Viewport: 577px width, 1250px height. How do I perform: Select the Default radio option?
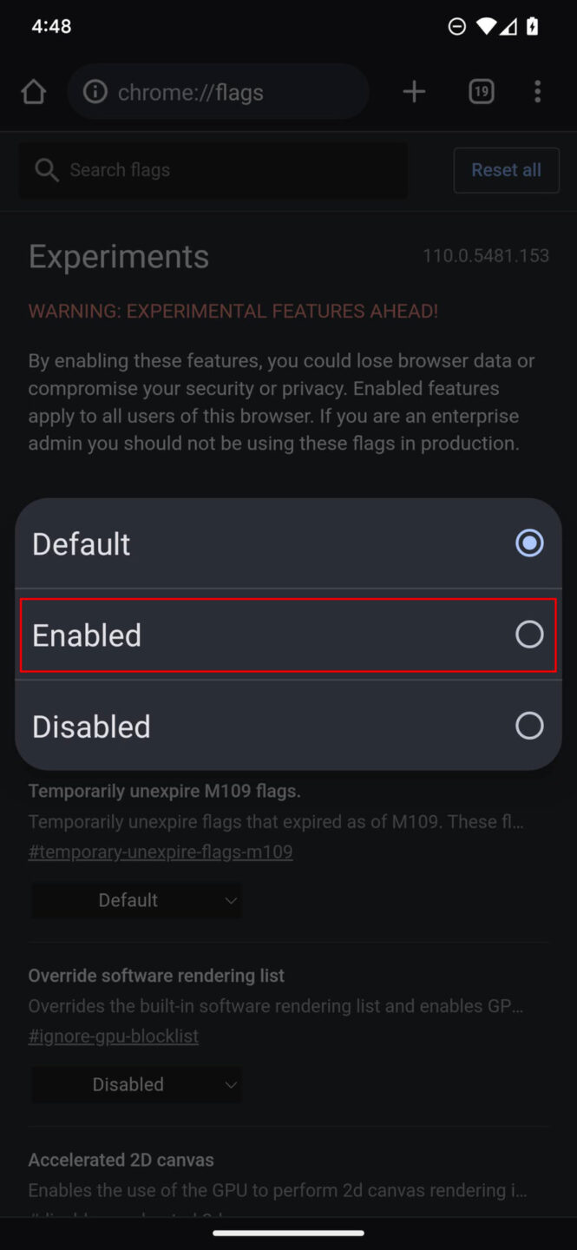[529, 543]
